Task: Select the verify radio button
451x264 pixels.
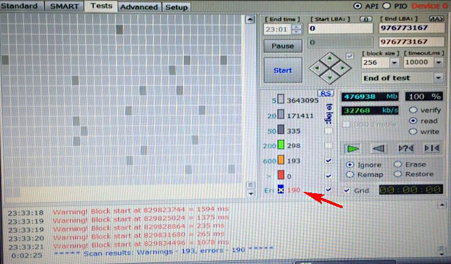Action: (x=413, y=110)
